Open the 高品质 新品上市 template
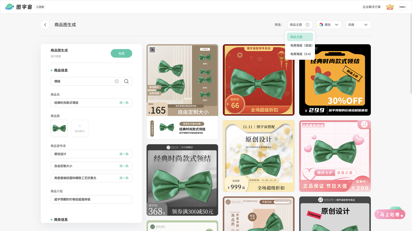This screenshot has height=231, width=412. click(x=258, y=214)
